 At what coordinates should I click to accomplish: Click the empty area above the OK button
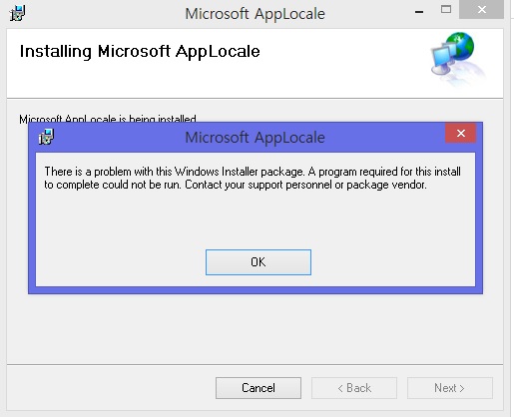[x=256, y=219]
